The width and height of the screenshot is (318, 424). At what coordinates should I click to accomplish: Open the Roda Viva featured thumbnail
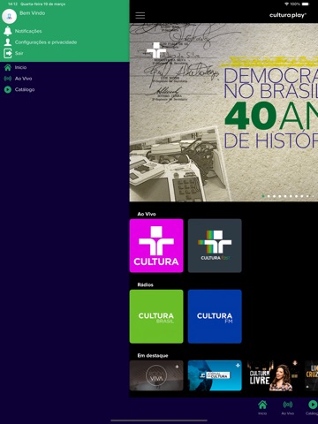click(156, 375)
